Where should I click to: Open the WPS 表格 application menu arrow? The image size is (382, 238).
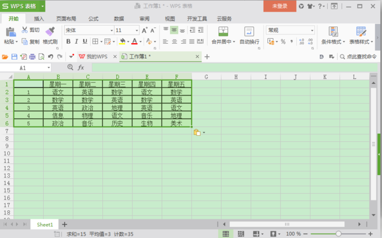(43, 6)
